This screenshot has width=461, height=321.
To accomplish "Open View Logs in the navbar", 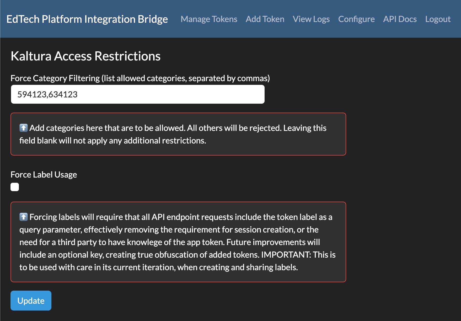I will pyautogui.click(x=311, y=19).
